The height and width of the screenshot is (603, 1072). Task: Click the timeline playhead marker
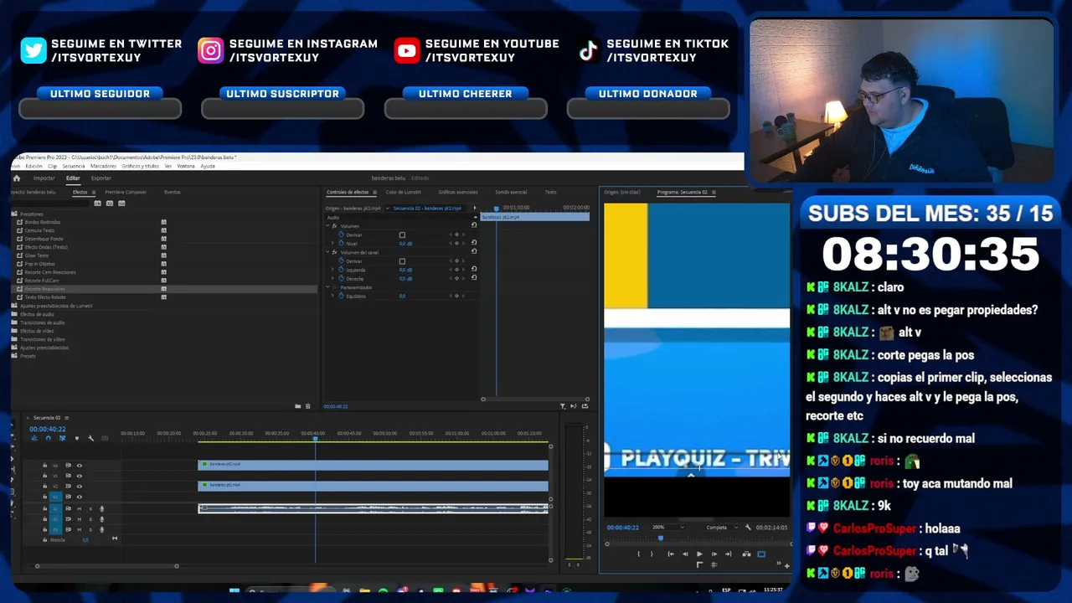point(316,438)
